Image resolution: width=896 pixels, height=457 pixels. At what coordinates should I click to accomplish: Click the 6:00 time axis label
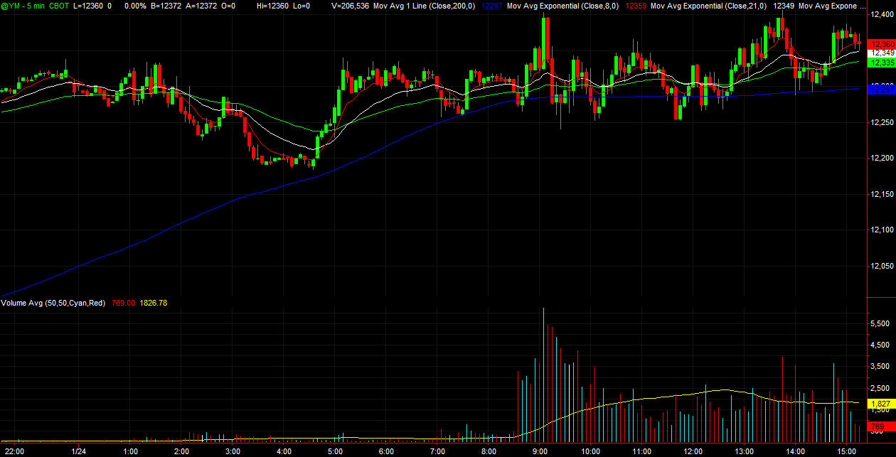(386, 451)
